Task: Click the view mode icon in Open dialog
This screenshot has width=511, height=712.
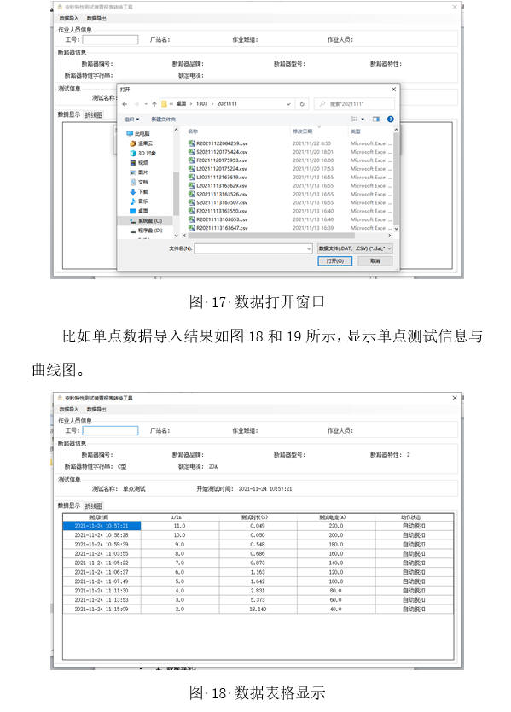Action: pos(354,119)
